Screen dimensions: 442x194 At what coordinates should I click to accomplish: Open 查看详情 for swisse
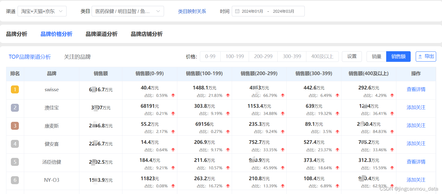(x=416, y=89)
